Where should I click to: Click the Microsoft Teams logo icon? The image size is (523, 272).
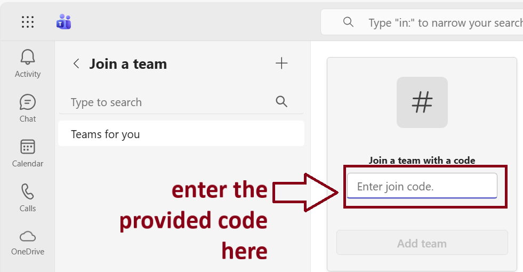click(x=63, y=22)
